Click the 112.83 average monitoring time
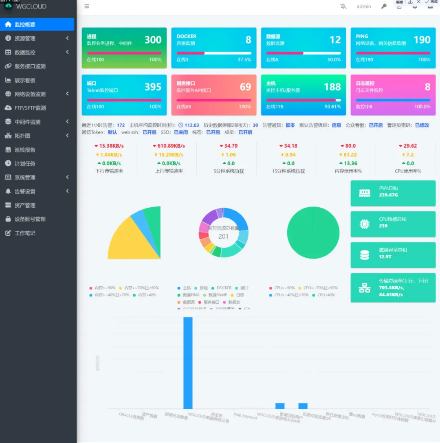 (x=192, y=125)
